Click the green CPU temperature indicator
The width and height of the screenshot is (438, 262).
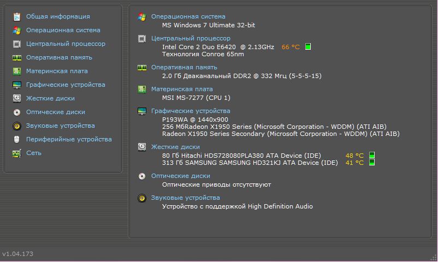point(308,47)
